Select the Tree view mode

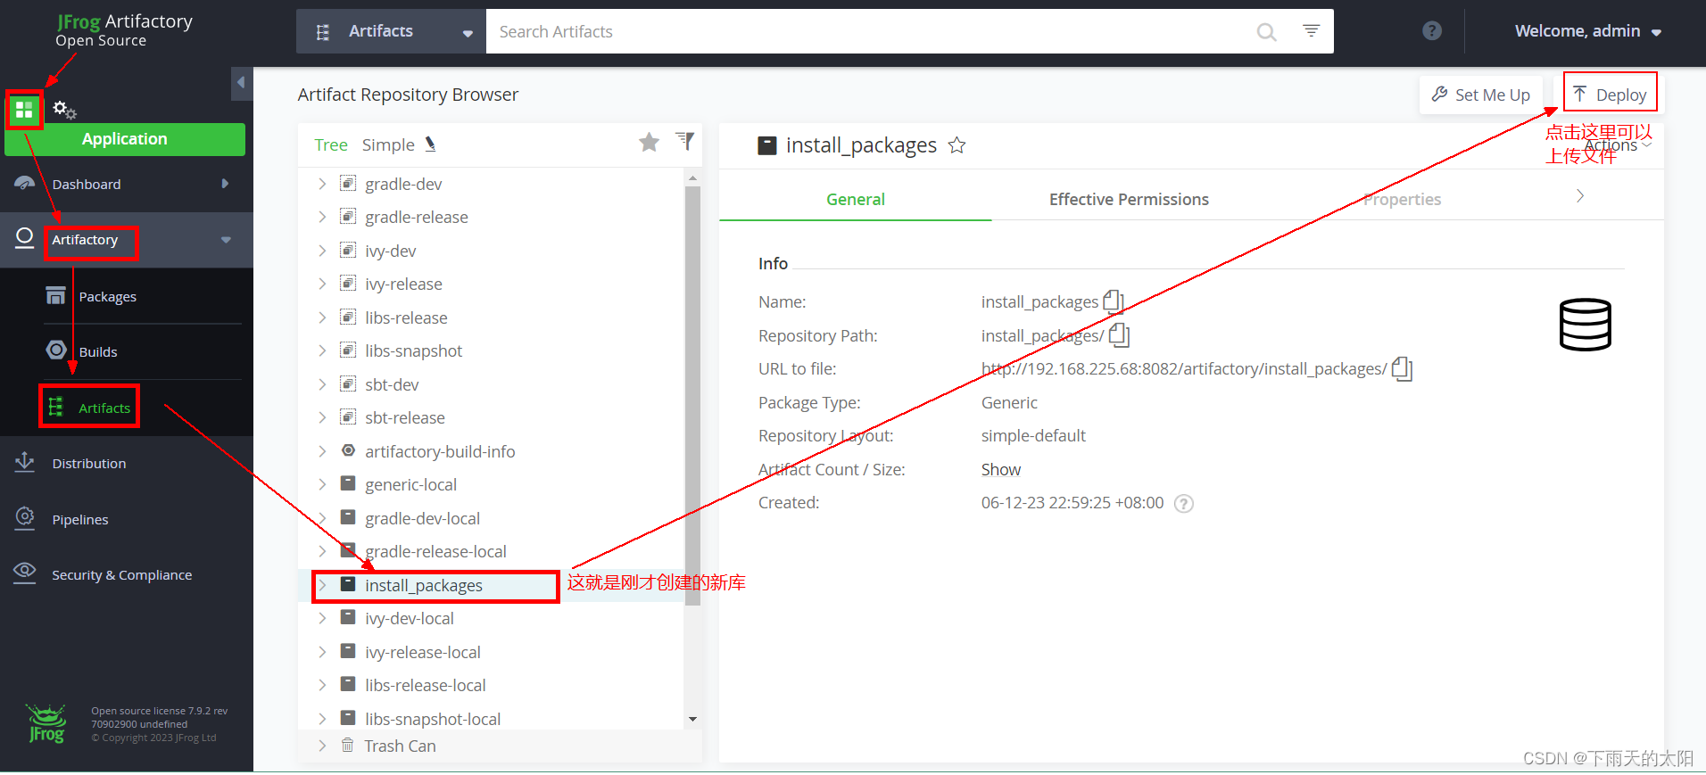(x=330, y=144)
